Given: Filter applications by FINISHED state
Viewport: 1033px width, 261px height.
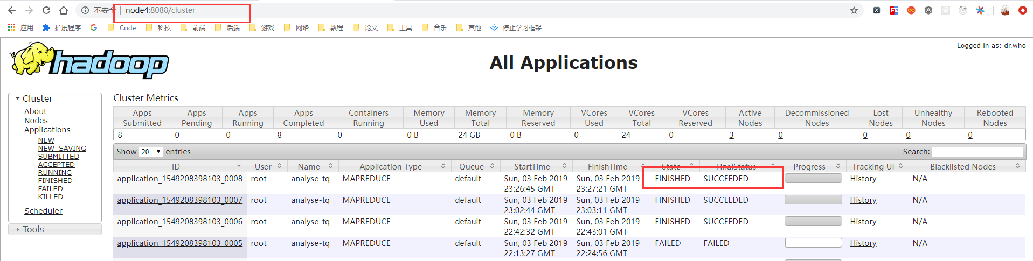Looking at the screenshot, I should pos(56,180).
